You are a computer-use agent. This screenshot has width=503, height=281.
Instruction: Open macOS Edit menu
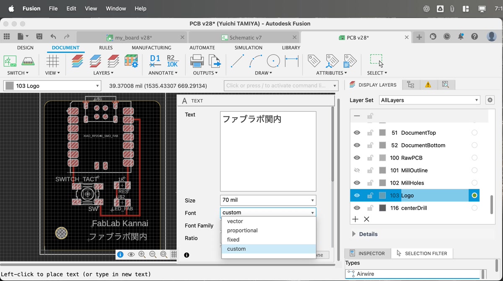click(71, 8)
